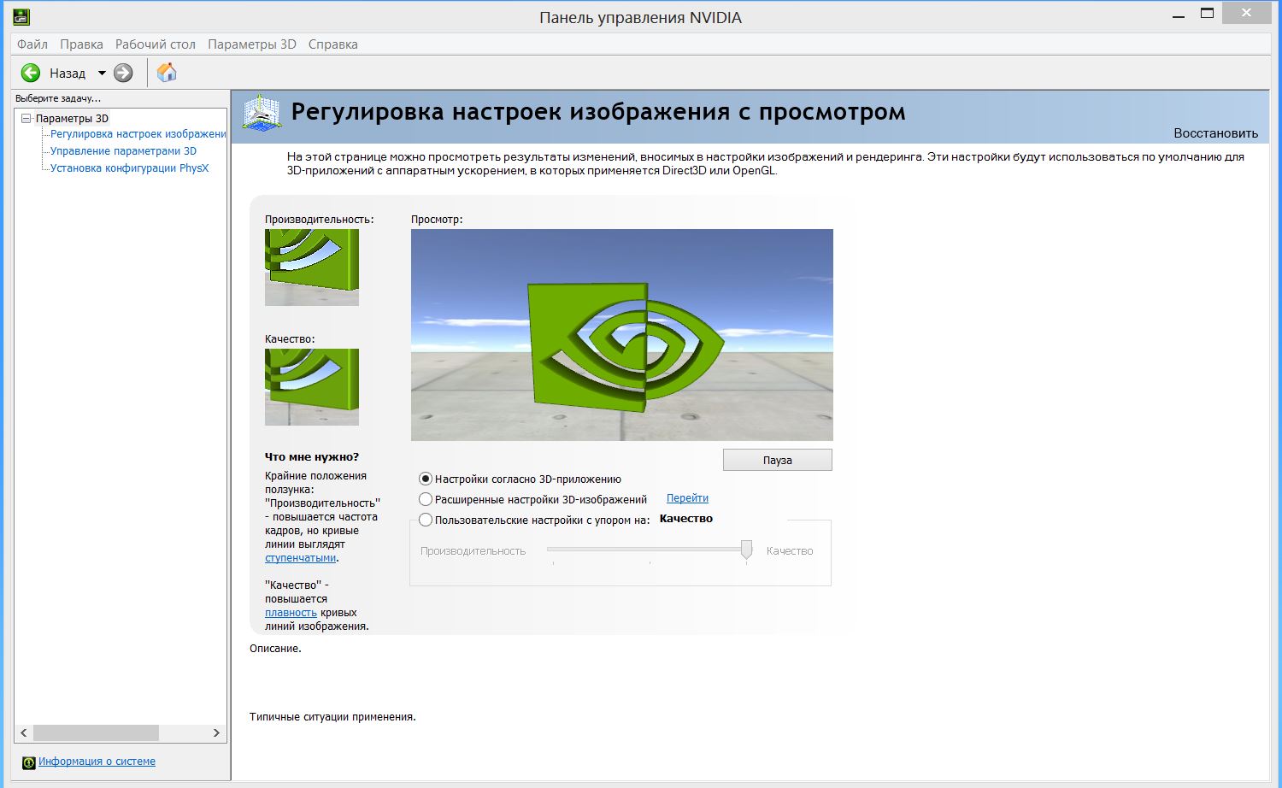Click the Качество slider end label
This screenshot has width=1282, height=788.
coord(790,551)
